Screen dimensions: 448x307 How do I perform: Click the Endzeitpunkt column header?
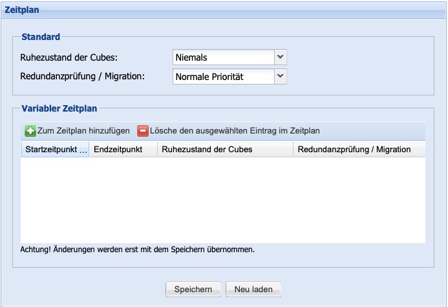pyautogui.click(x=122, y=150)
